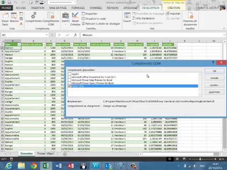The height and width of the screenshot is (170, 227).
Task: Click the macro security warning icon
Action: pyautogui.click(x=21, y=24)
